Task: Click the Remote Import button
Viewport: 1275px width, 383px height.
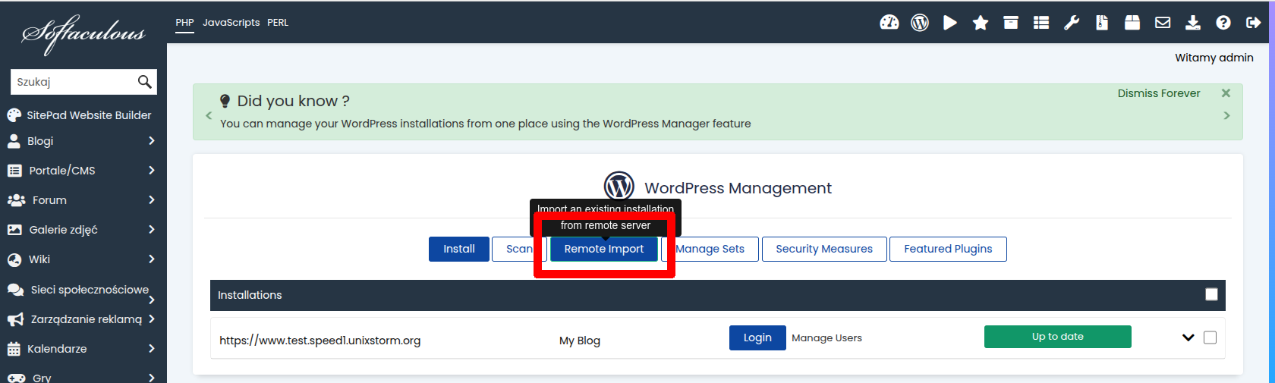Action: tap(604, 249)
